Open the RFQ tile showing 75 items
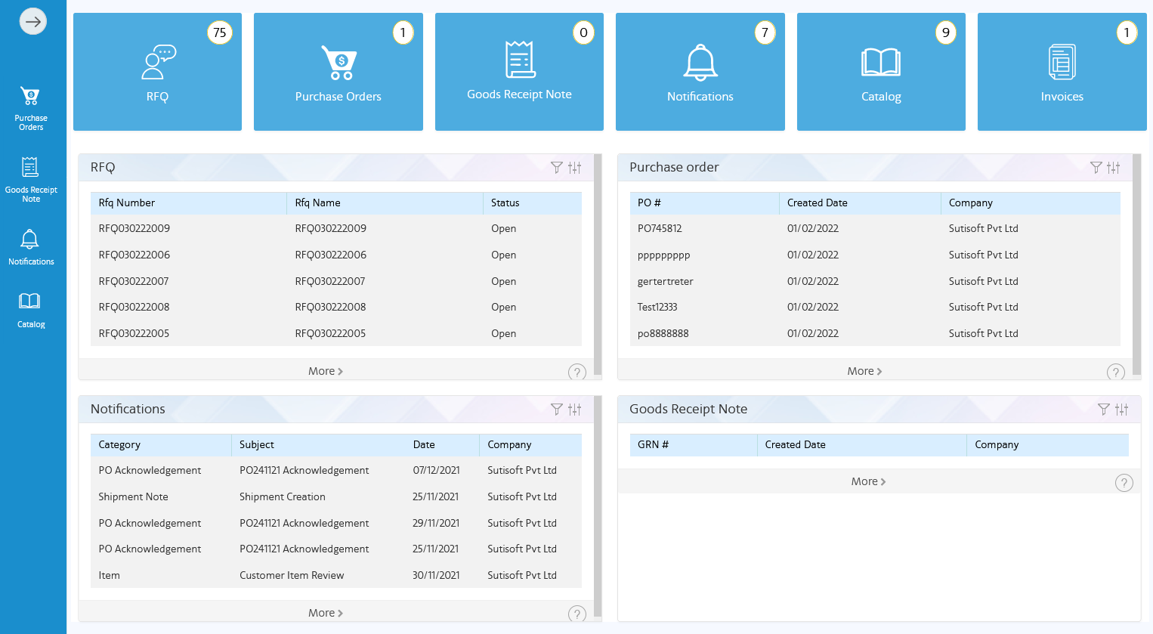 coord(157,72)
